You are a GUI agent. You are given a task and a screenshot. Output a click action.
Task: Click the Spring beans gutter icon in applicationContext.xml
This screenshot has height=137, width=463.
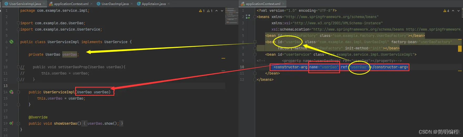coord(248,17)
